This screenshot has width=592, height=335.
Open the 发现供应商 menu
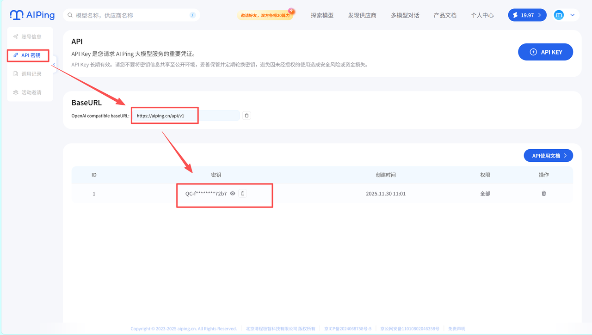362,15
